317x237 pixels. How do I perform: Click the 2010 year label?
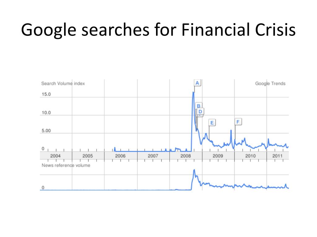click(x=250, y=156)
